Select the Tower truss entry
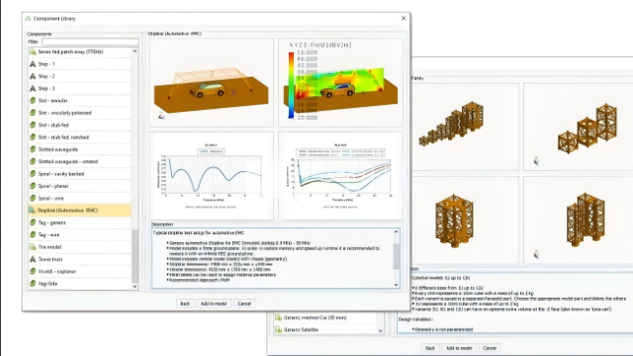 [79, 259]
